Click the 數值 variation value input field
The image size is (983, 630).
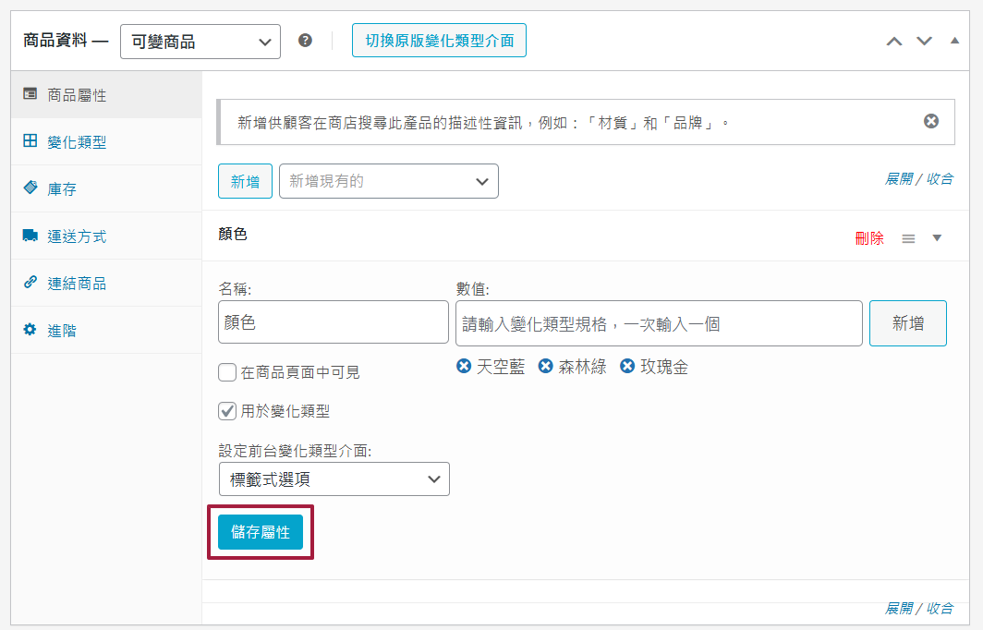659,323
